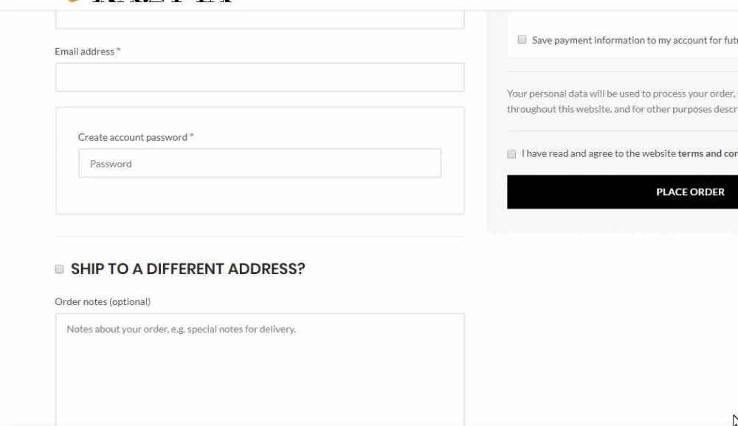Enable Ship to a different address checkbox
This screenshot has height=426, width=738.
59,270
